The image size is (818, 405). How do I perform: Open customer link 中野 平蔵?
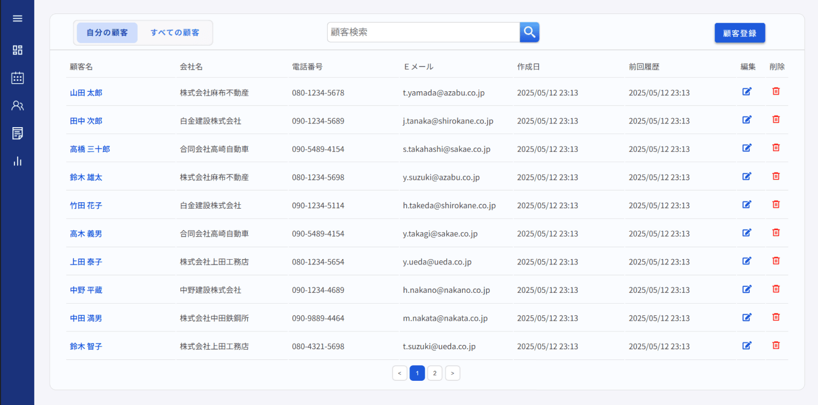tap(86, 290)
